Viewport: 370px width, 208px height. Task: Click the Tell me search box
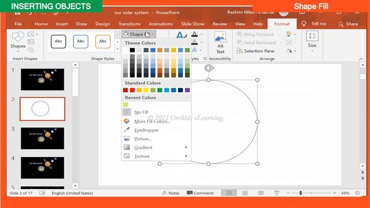pyautogui.click(x=314, y=24)
